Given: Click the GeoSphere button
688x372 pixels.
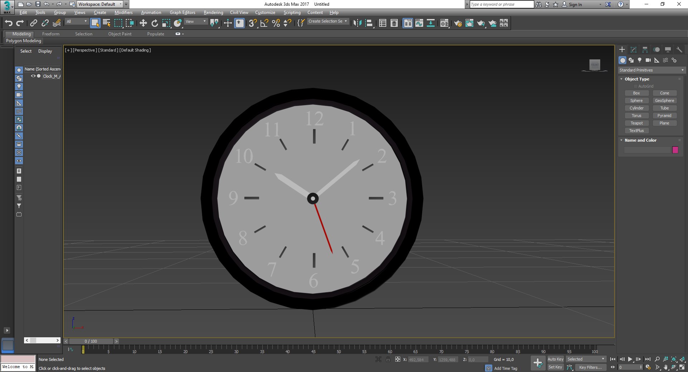Looking at the screenshot, I should (x=665, y=101).
